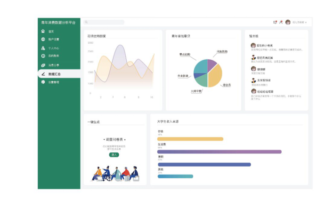Viewport: 326px width, 223px height.
Task: Click the search magnifier icon
Action: (x=86, y=22)
